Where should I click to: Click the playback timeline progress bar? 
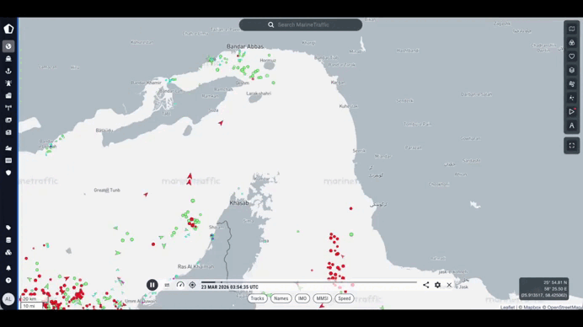click(308, 282)
